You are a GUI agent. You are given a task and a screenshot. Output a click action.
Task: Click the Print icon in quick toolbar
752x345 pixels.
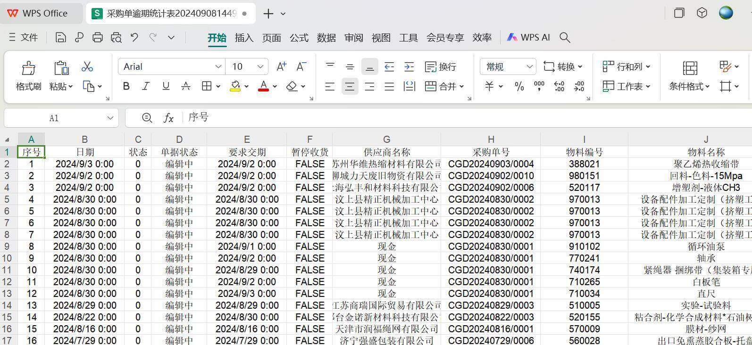[x=98, y=38]
